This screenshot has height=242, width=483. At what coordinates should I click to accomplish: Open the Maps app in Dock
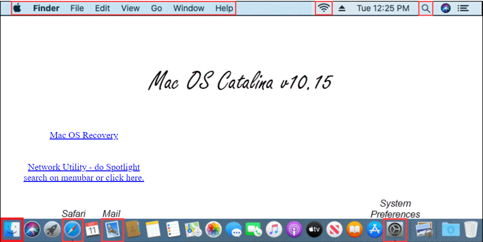(x=193, y=230)
